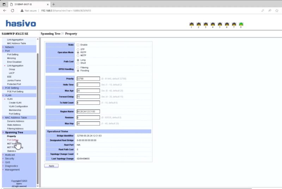Open Protected Port page

[14, 84]
